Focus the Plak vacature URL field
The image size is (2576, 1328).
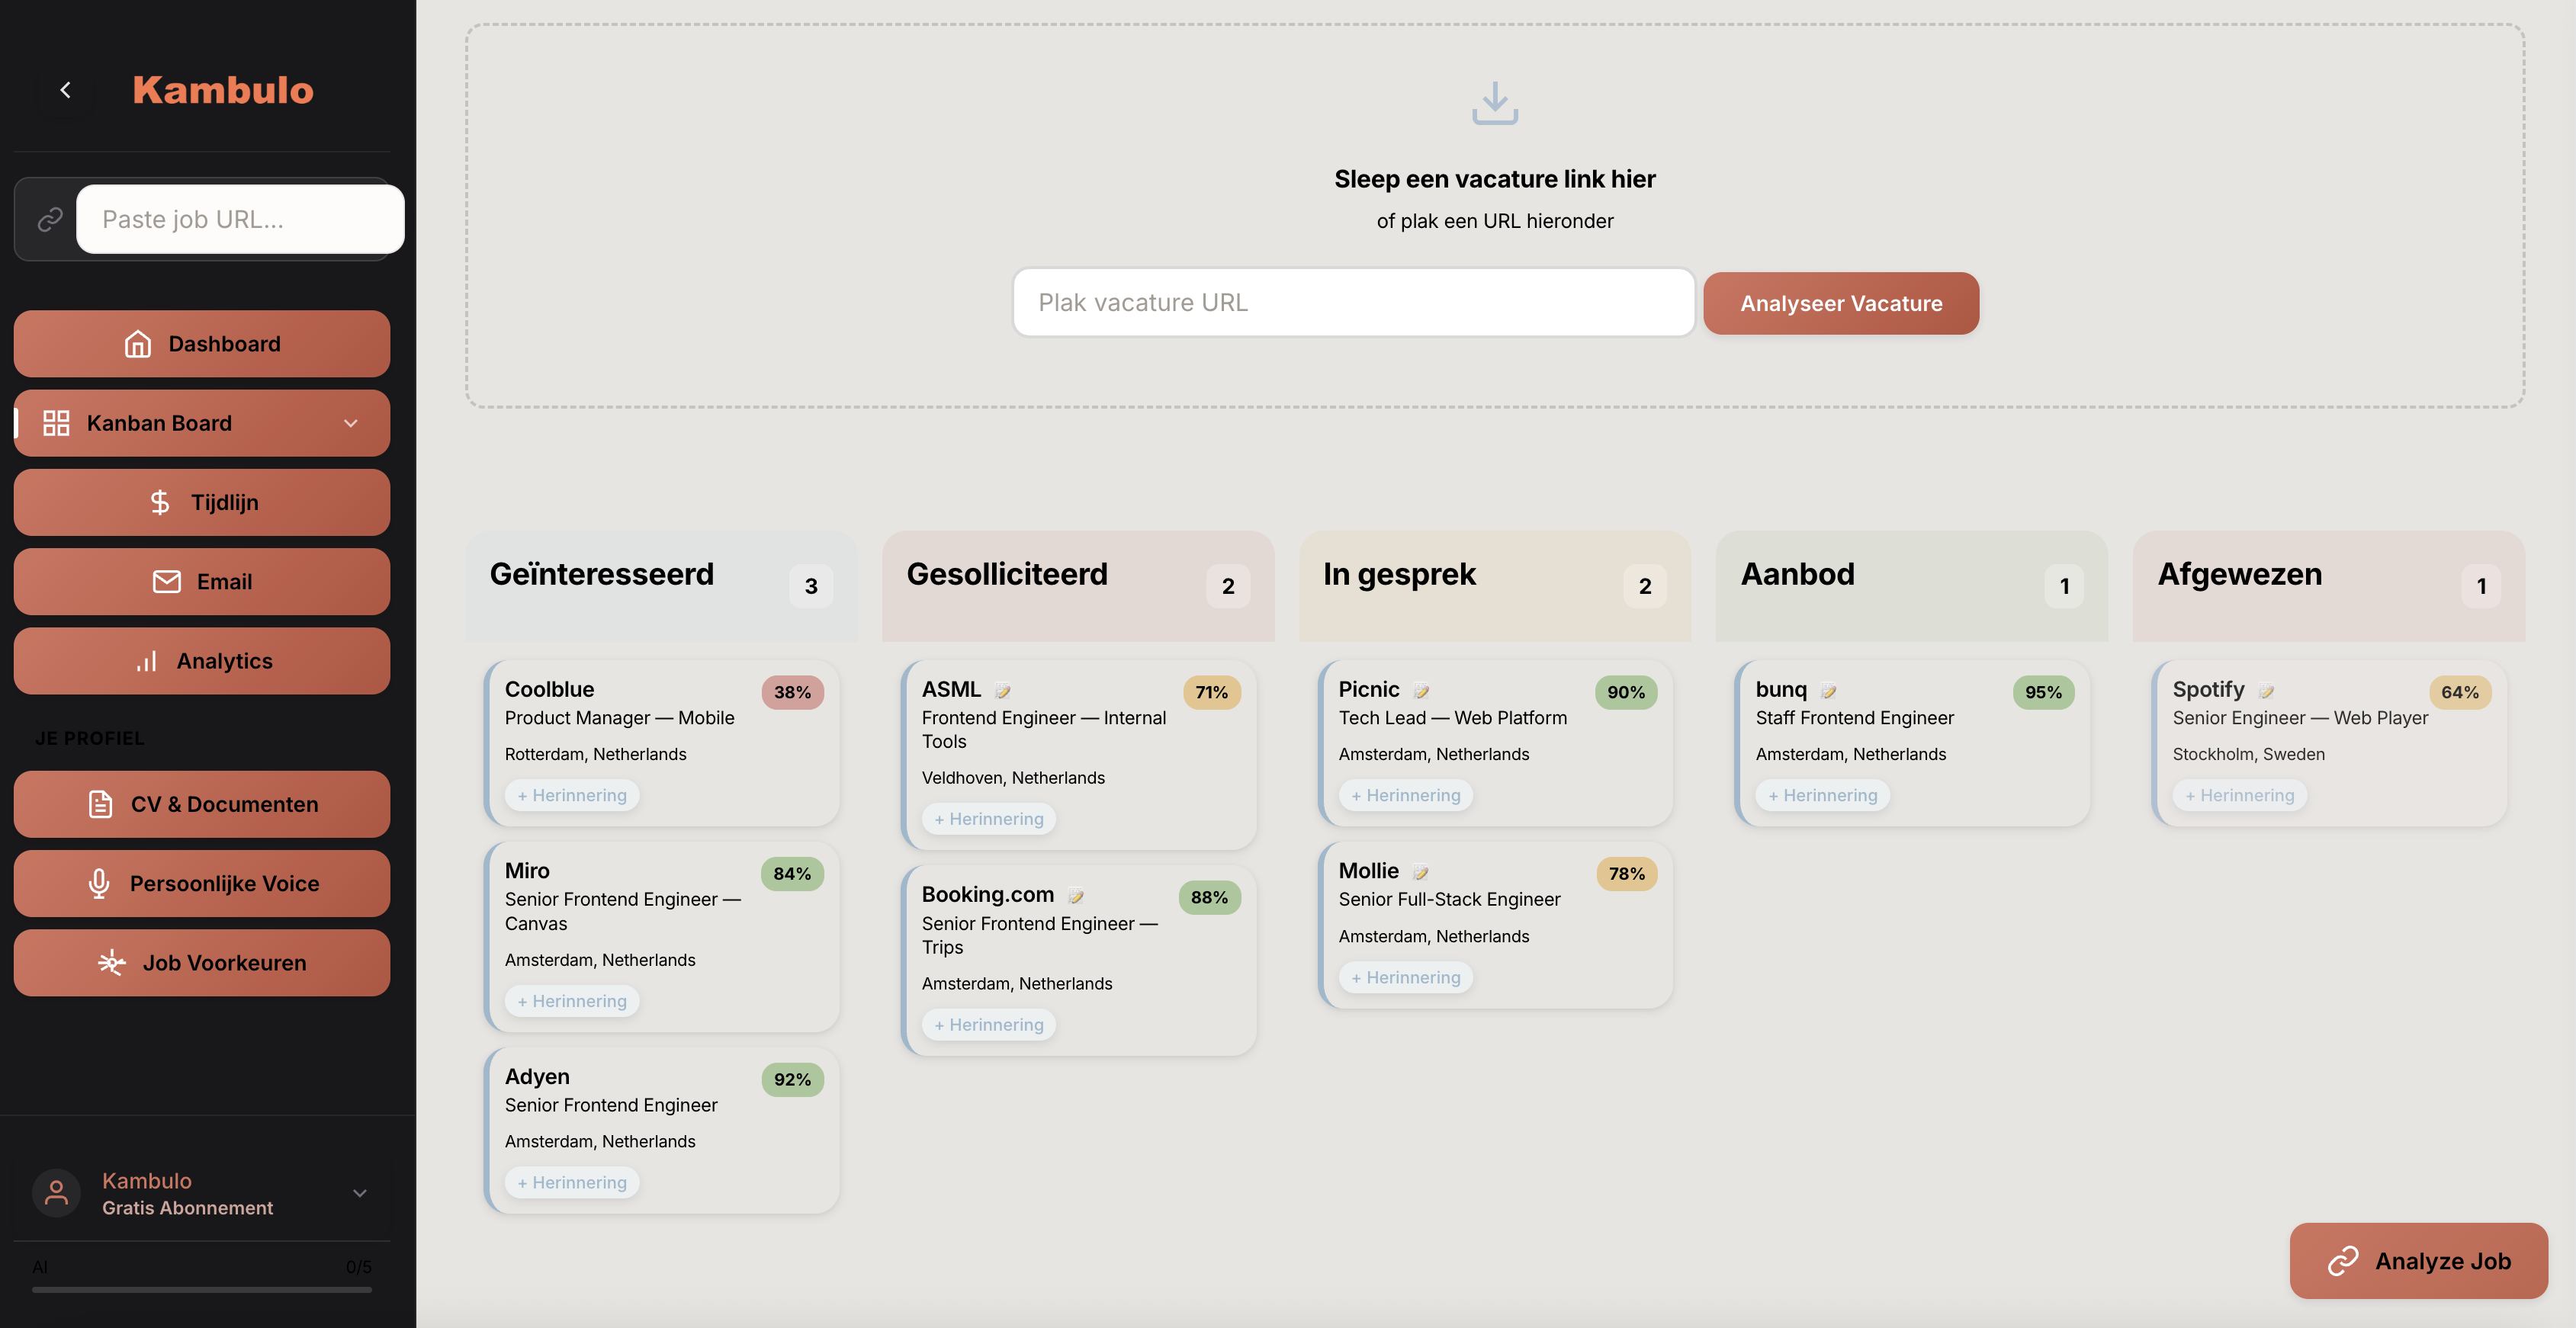(1354, 302)
